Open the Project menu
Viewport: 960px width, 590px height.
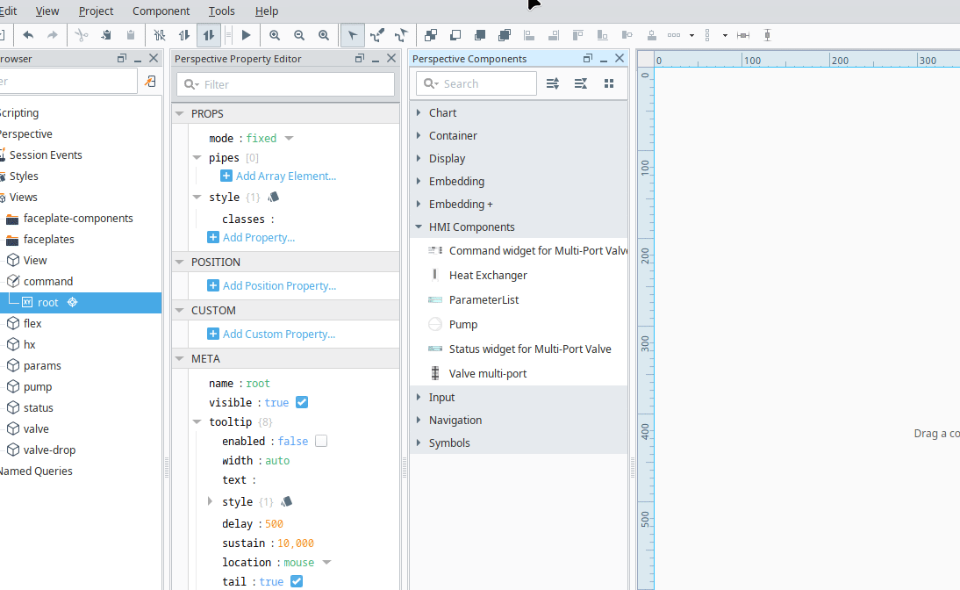(97, 11)
